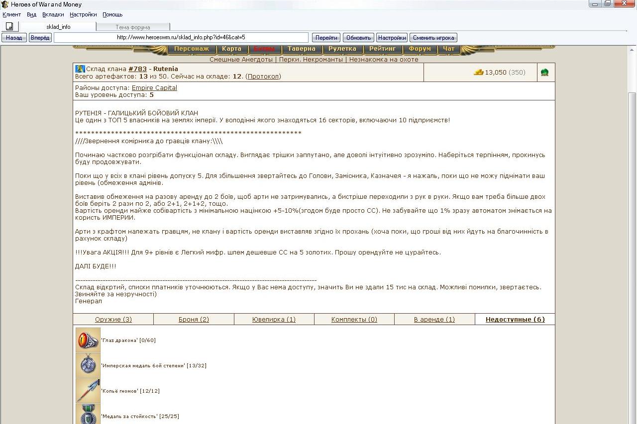The image size is (637, 424).
Task: Open the Рейтинг game menu
Action: click(383, 49)
